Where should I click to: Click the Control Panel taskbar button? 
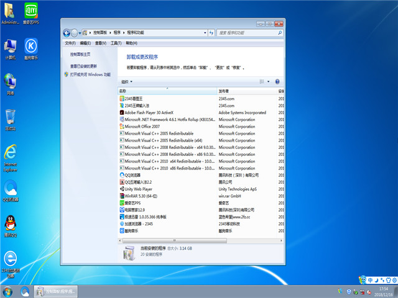(x=56, y=292)
